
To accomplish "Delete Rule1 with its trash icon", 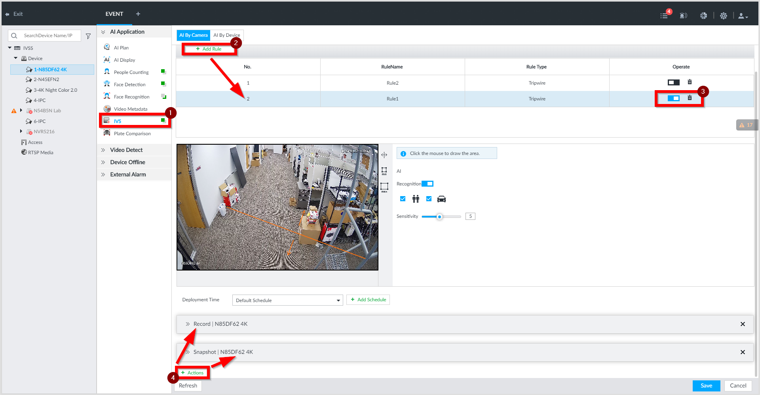I will [x=690, y=98].
